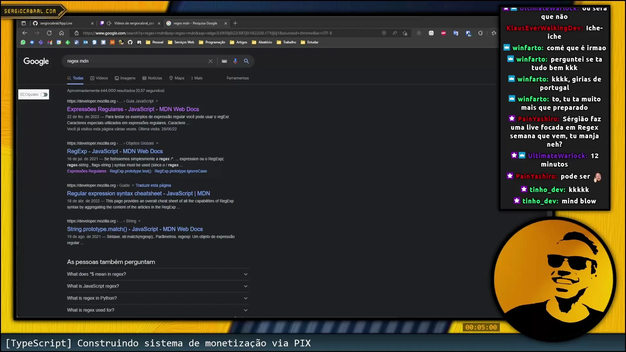Open the GitHub bookmark icon in bookmarks bar
626x352 pixels.
(130, 42)
